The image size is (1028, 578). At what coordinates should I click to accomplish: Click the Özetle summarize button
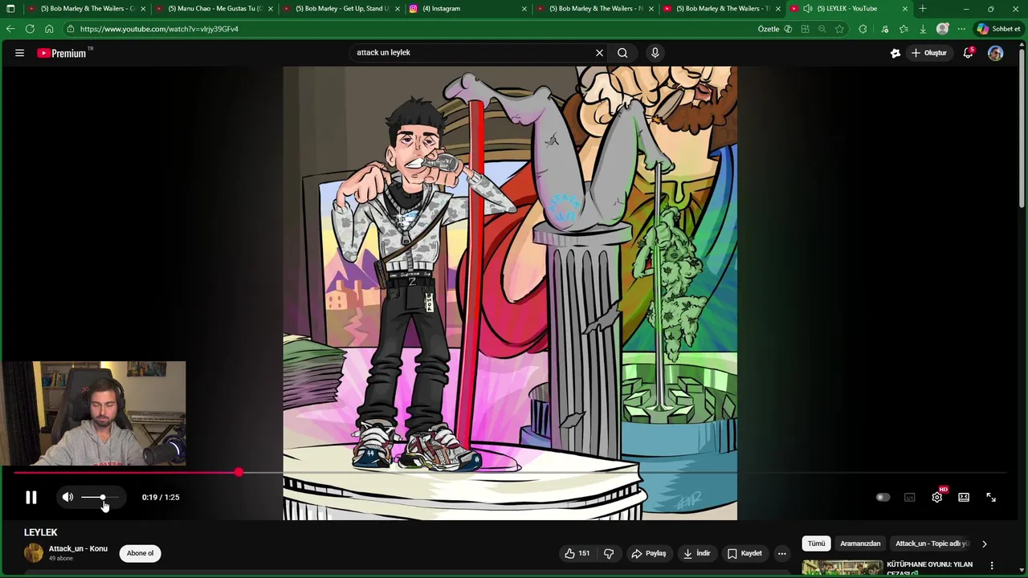[x=775, y=29]
